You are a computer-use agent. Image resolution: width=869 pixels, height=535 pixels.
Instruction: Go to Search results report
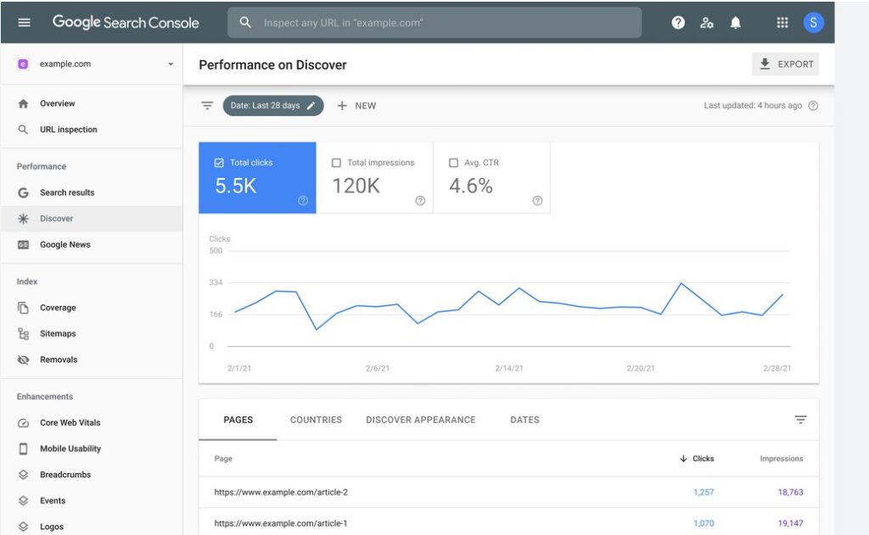[67, 192]
